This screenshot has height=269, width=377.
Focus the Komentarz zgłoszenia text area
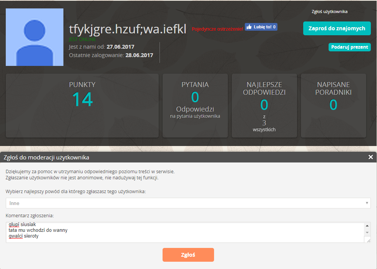184,232
